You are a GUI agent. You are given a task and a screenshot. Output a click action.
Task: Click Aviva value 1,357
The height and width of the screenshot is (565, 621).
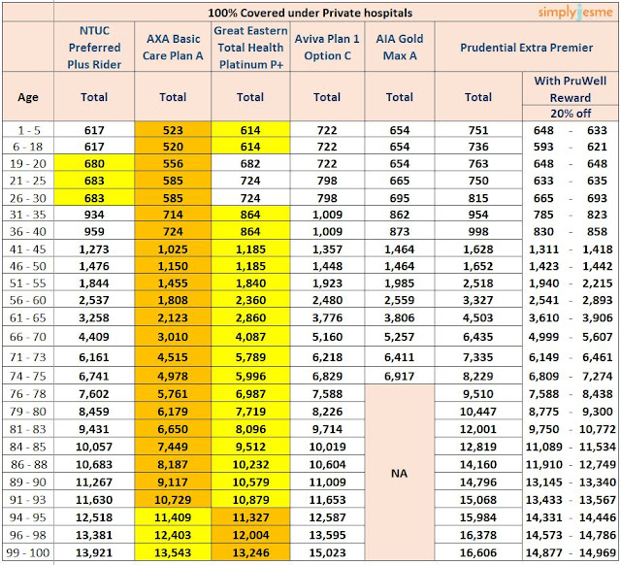[x=327, y=249]
